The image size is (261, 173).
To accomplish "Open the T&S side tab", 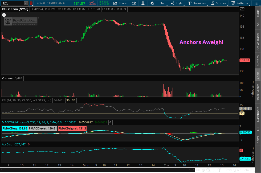I will (x=258, y=25).
